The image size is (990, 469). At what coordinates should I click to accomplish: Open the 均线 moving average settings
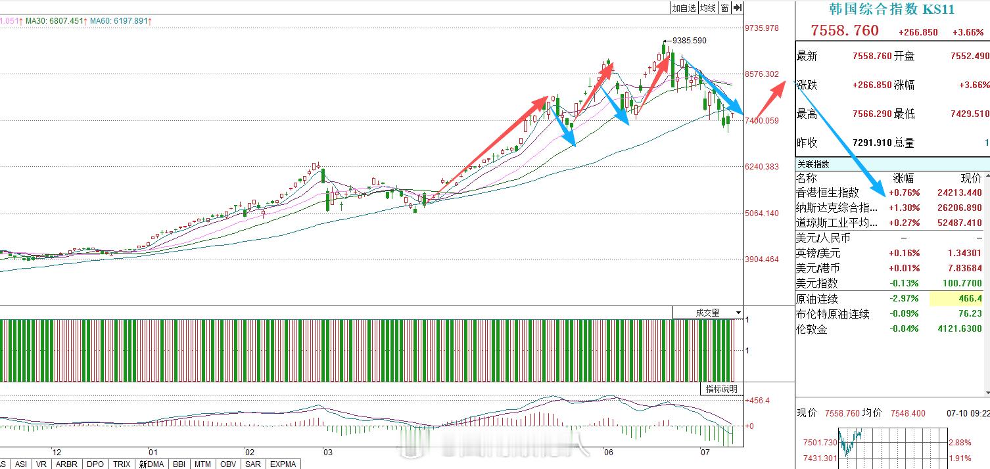tap(707, 8)
